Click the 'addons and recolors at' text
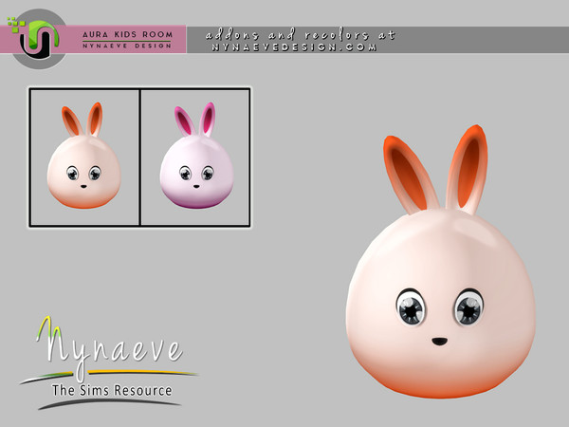 [301, 34]
